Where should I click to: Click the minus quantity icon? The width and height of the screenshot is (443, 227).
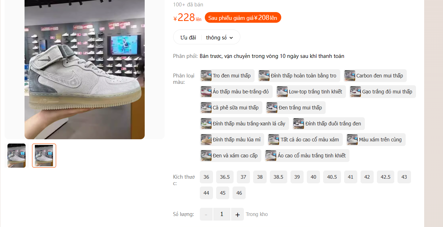(206, 214)
